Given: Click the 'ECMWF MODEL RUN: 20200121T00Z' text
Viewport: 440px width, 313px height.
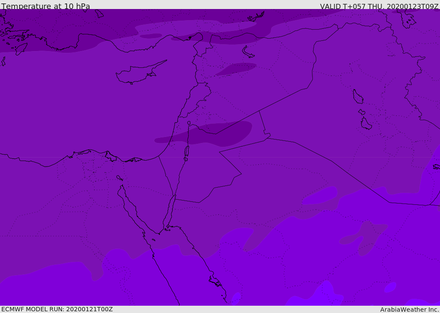Looking at the screenshot, I should (57, 309).
